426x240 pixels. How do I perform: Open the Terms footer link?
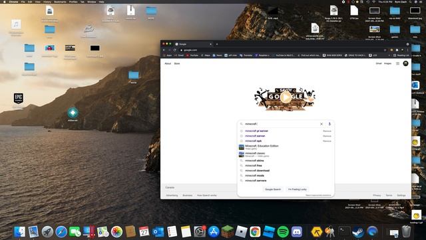[389, 195]
